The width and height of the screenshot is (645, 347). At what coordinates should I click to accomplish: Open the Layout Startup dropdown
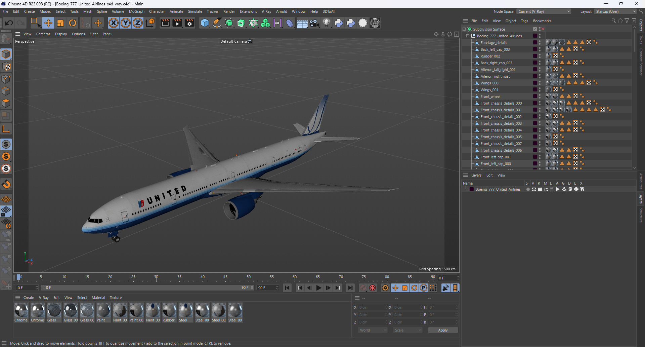pos(615,11)
